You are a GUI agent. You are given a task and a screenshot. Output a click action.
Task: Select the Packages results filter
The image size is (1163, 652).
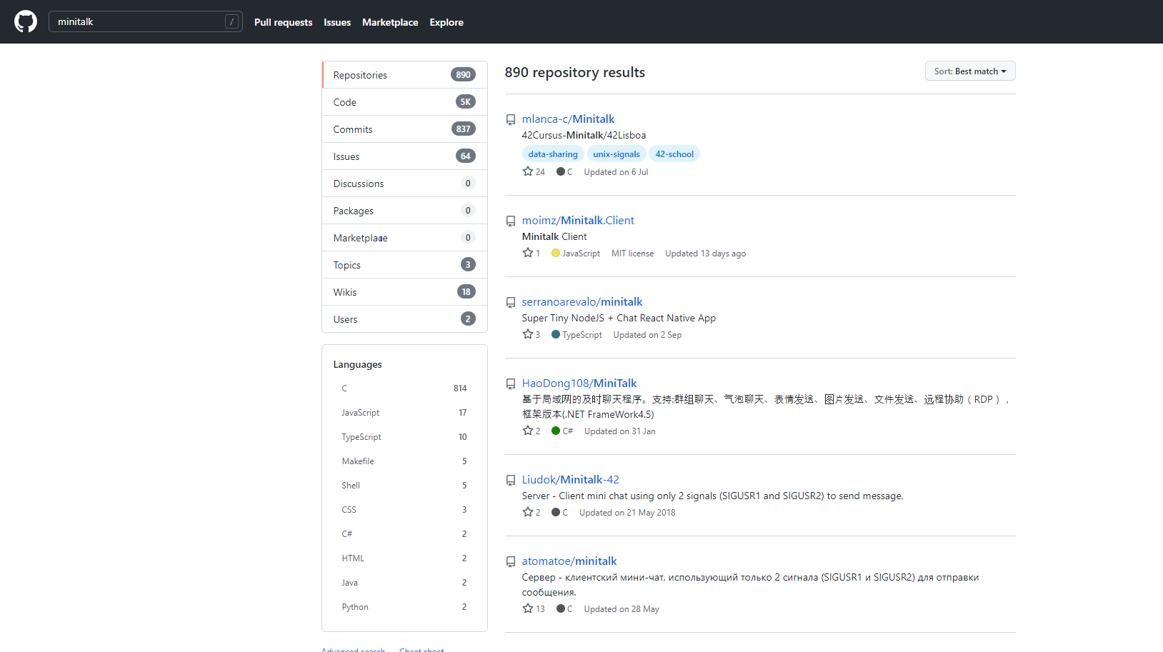pos(404,211)
